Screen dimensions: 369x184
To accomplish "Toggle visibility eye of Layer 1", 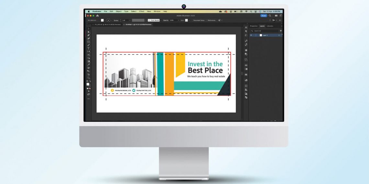I will point(251,35).
